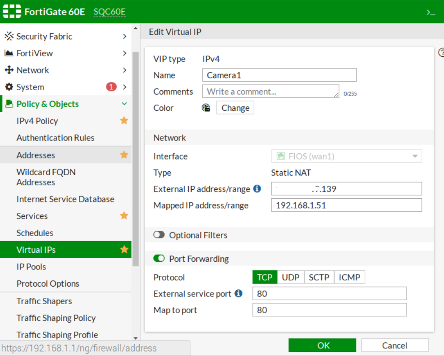
Task: Click the Color globe icon
Action: (x=206, y=108)
